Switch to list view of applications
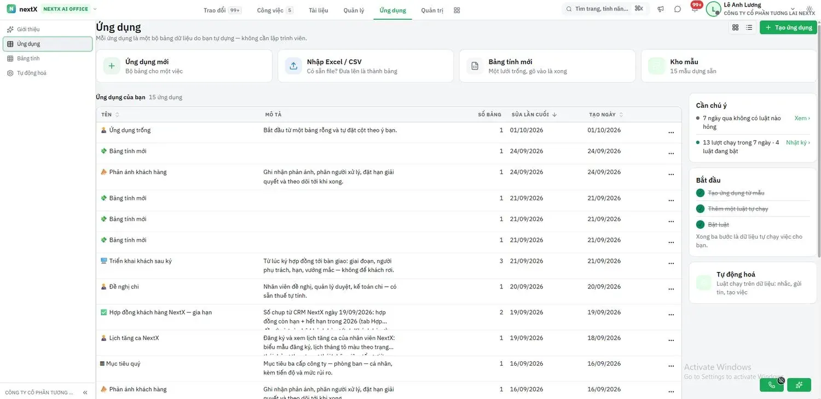 (749, 27)
